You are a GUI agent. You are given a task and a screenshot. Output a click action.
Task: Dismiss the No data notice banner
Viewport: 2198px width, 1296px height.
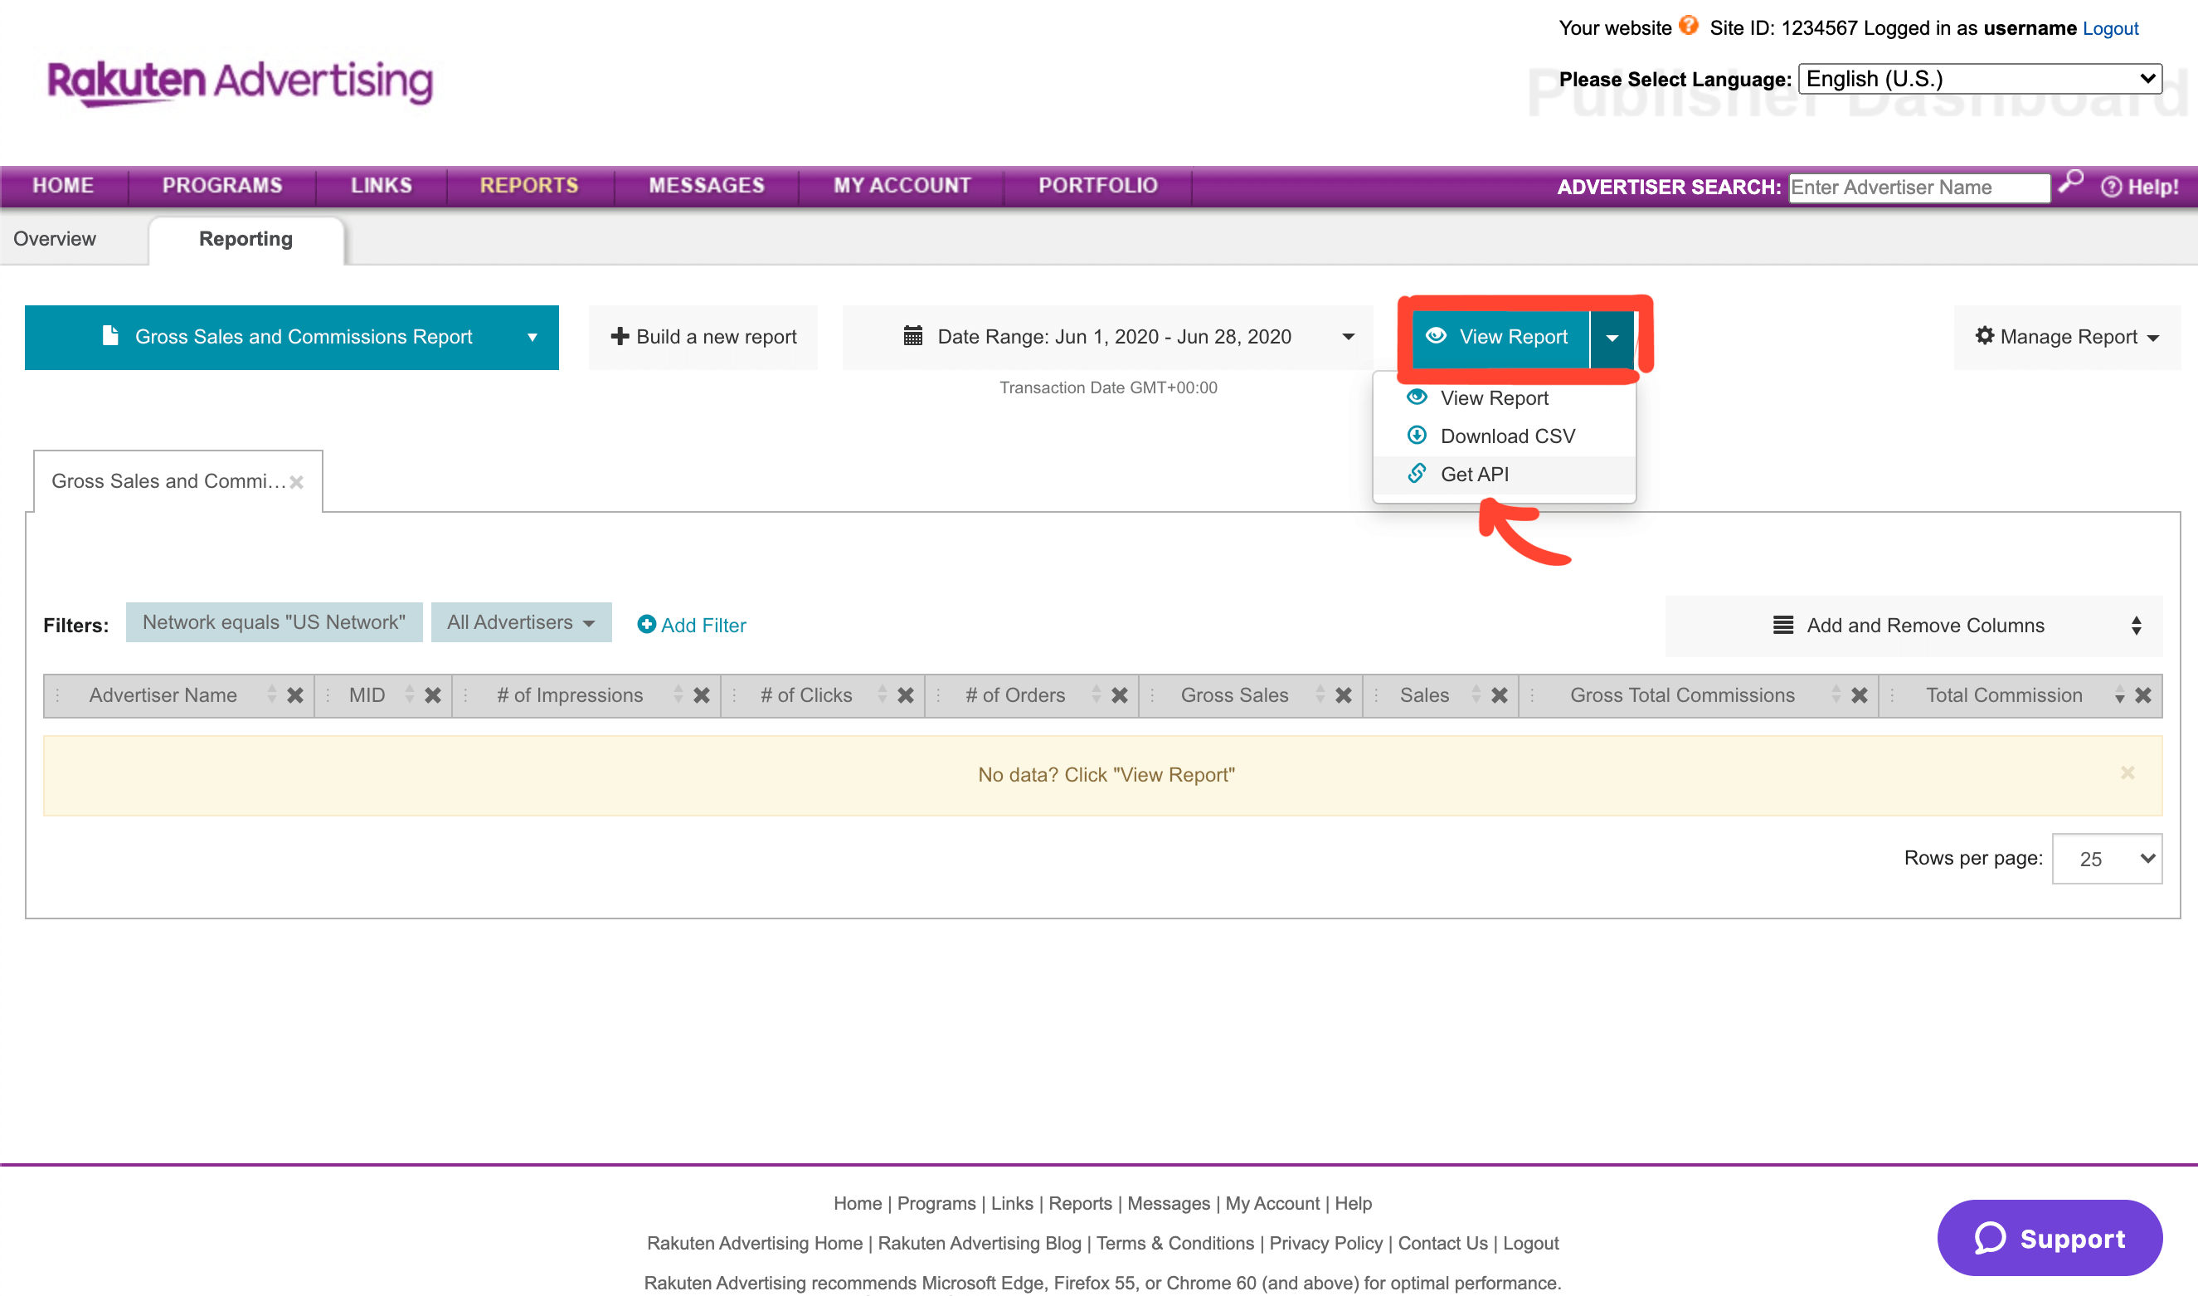tap(2128, 773)
